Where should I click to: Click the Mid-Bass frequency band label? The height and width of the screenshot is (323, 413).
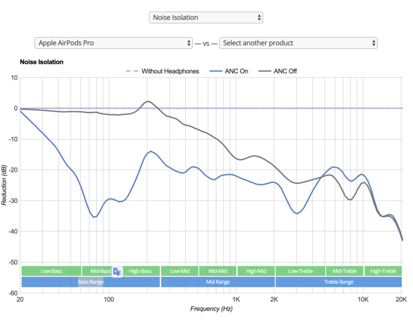[x=96, y=271]
